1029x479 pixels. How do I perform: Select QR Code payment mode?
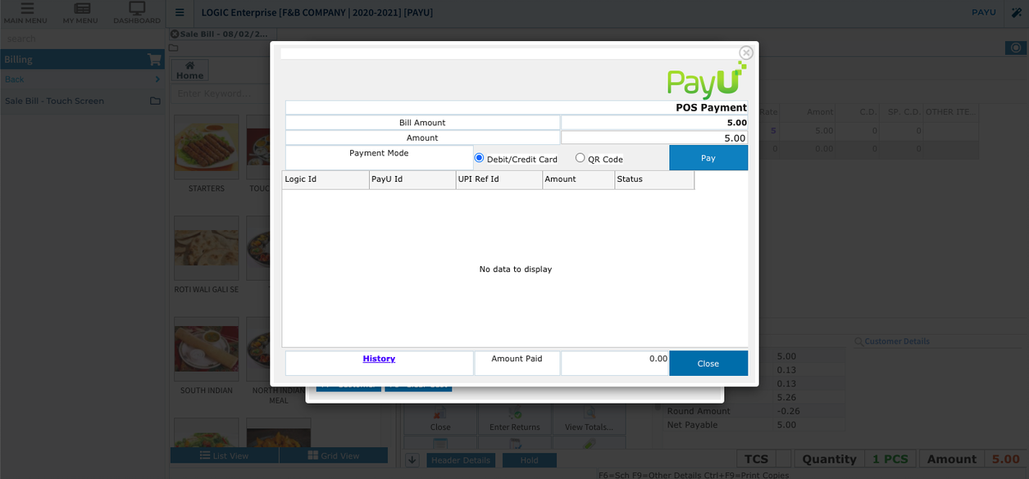pyautogui.click(x=581, y=158)
